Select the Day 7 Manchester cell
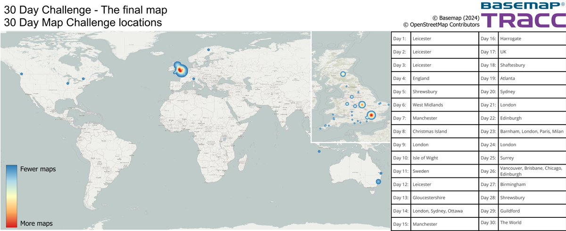566x231 pixels. point(444,118)
